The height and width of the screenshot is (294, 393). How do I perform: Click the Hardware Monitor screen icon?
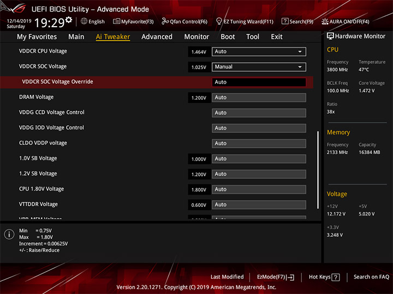pyautogui.click(x=330, y=36)
